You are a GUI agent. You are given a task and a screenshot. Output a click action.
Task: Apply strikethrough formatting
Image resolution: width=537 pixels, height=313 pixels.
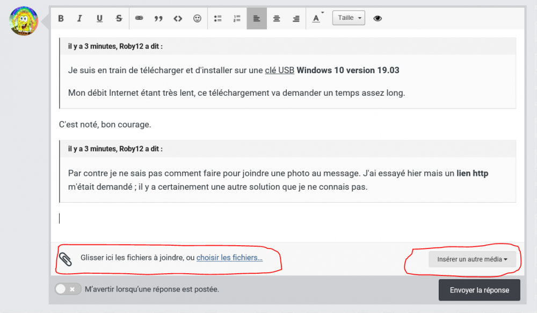coord(119,18)
